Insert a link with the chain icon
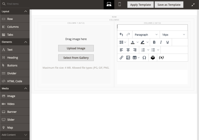 click(121, 58)
